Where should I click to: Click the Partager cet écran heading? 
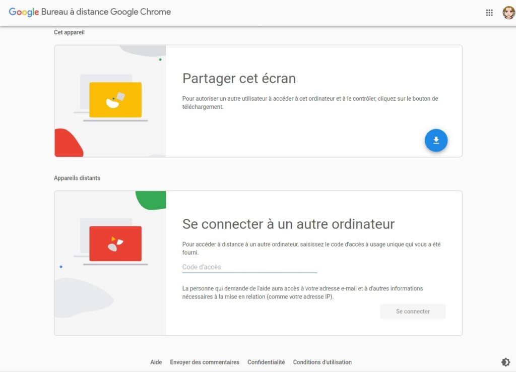(x=239, y=78)
